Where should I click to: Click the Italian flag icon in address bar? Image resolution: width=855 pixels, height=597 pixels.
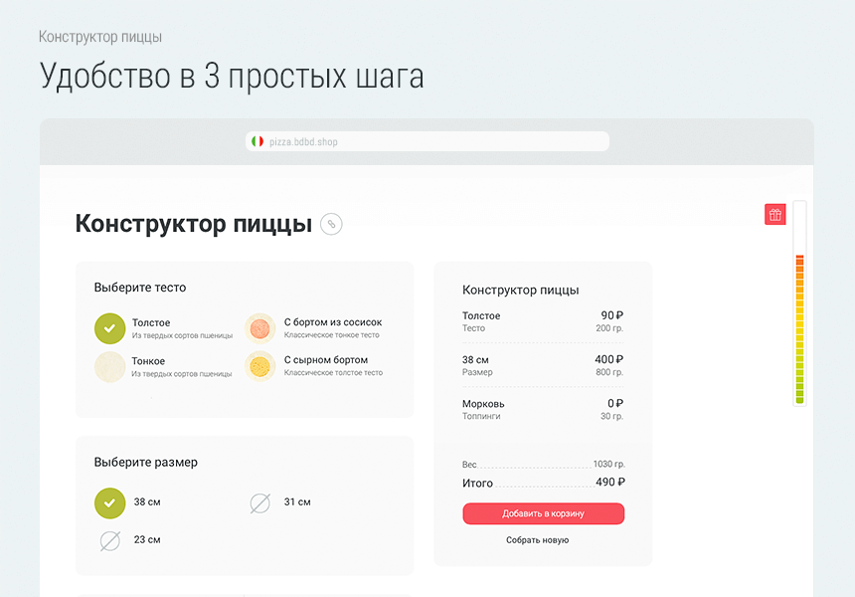256,142
